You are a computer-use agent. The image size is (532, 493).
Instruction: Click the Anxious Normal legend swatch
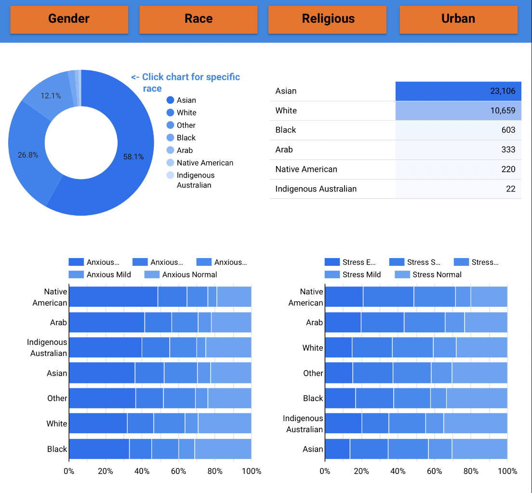pyautogui.click(x=152, y=274)
